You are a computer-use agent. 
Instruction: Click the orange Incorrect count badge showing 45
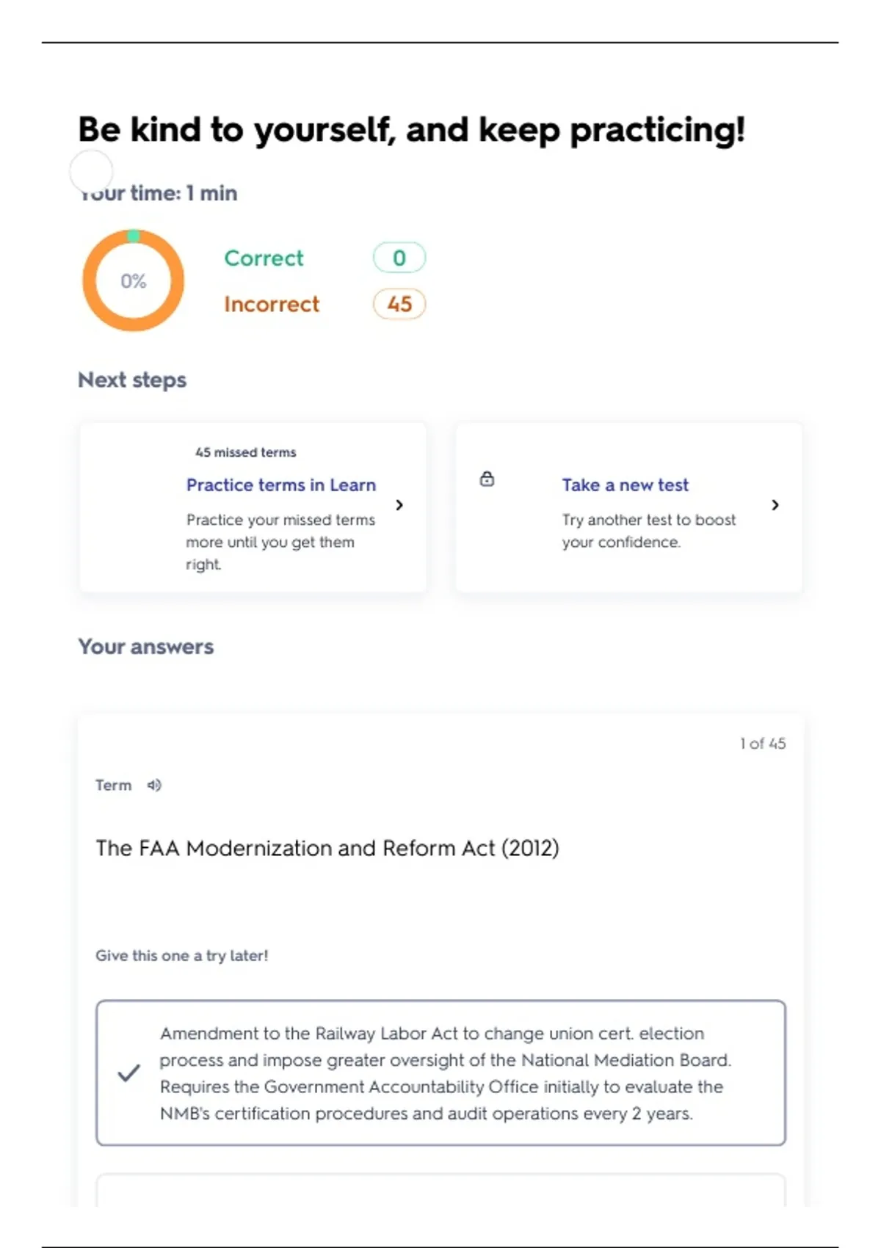[399, 304]
